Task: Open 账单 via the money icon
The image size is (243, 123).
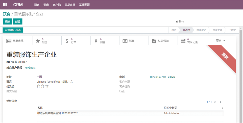Action: point(125,41)
